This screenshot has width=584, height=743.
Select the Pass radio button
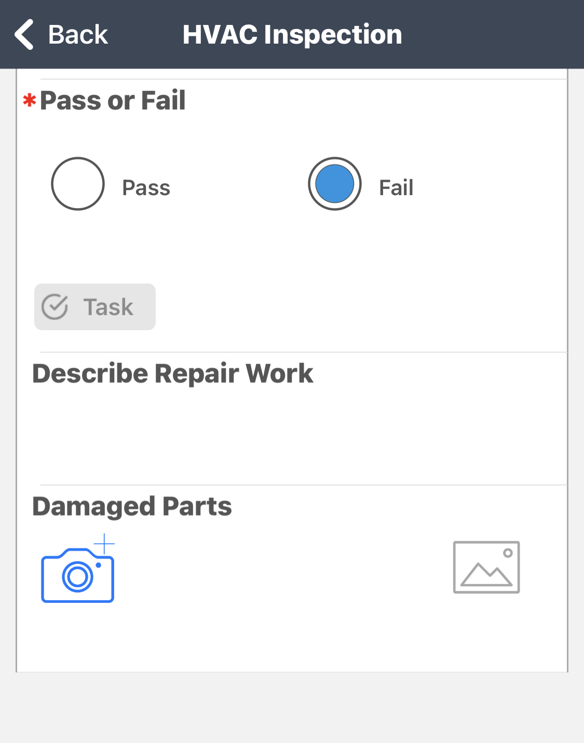pyautogui.click(x=78, y=184)
